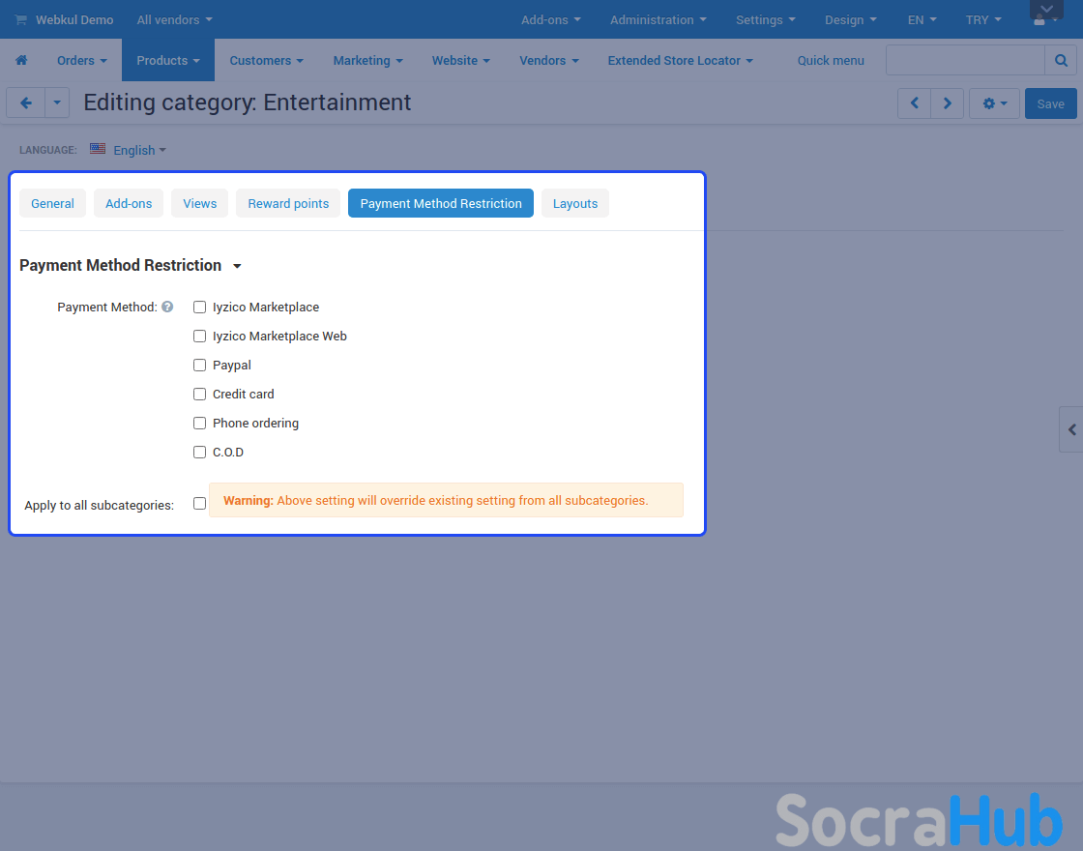Collapse the Payment Method Restriction section
1083x851 pixels.
pos(237,266)
